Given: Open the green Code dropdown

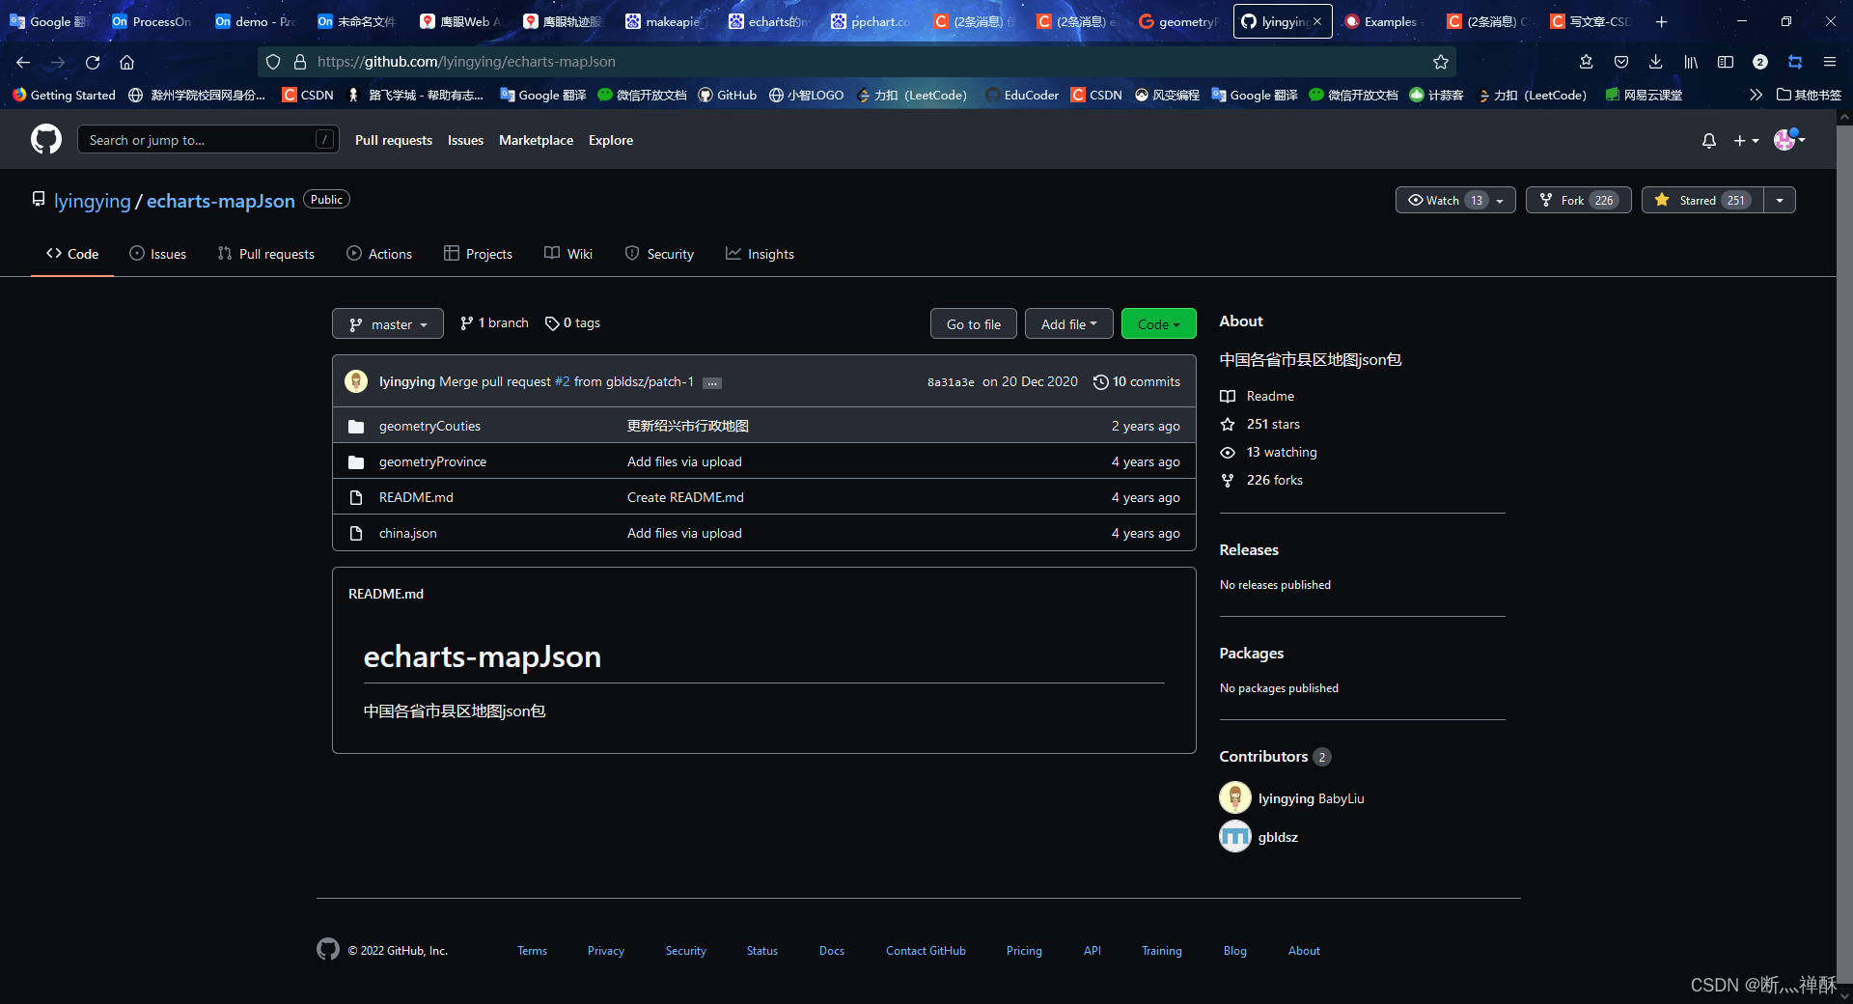Looking at the screenshot, I should [x=1158, y=324].
